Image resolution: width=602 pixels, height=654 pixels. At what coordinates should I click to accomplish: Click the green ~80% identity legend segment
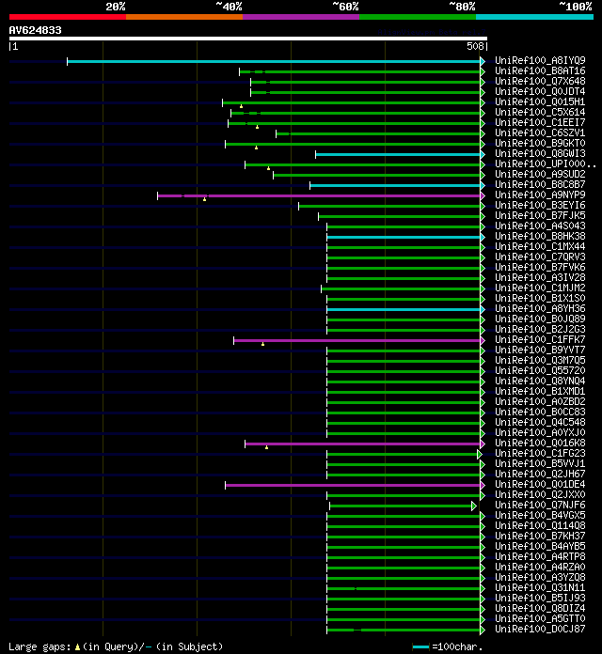418,17
